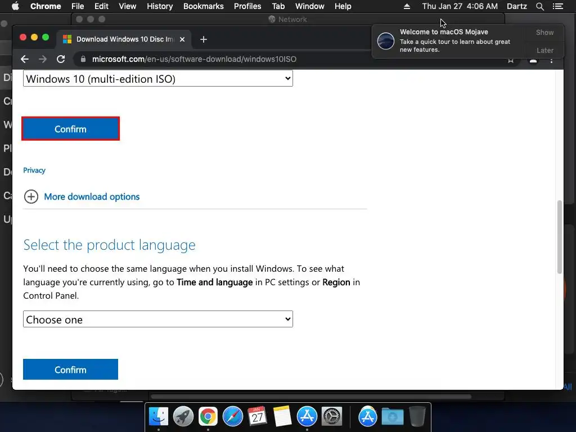Open Spotlight search magnifier in menu bar
The image size is (576, 432).
pos(539,6)
